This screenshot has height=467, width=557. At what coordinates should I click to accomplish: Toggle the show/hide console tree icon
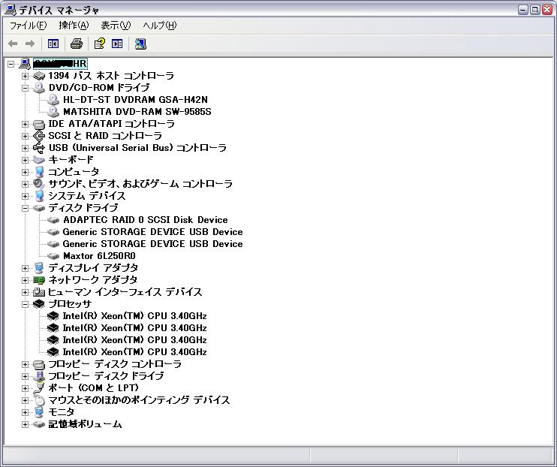53,44
